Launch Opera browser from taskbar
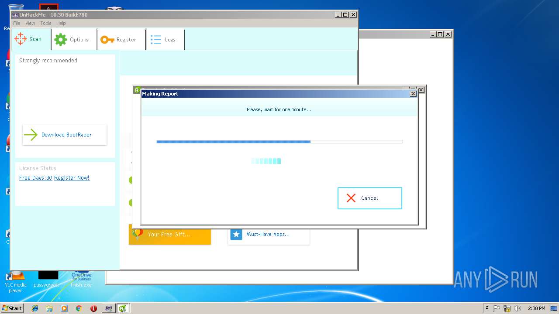This screenshot has width=559, height=314. (x=93, y=308)
